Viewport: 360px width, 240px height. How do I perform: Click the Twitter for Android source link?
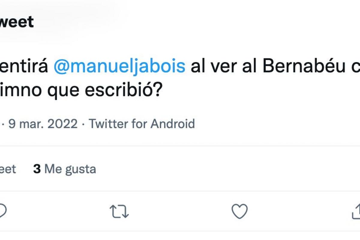click(x=142, y=124)
